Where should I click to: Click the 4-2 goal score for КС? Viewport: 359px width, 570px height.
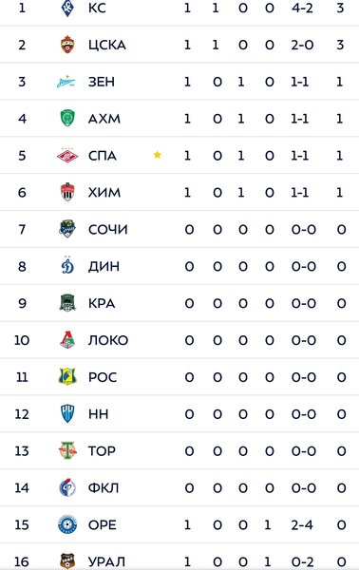pyautogui.click(x=302, y=8)
